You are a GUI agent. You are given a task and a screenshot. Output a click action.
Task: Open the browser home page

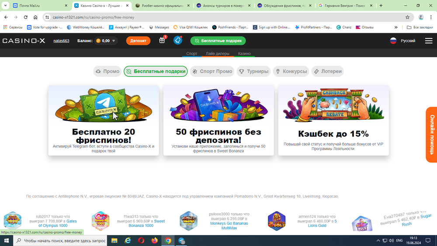pos(35,17)
